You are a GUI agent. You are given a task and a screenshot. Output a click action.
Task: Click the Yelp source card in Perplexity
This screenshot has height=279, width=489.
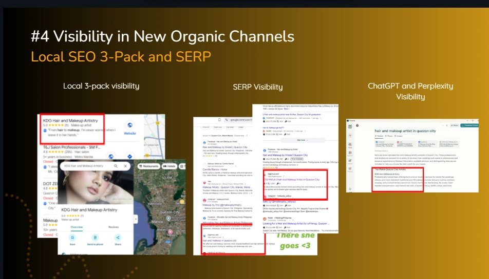(x=406, y=144)
